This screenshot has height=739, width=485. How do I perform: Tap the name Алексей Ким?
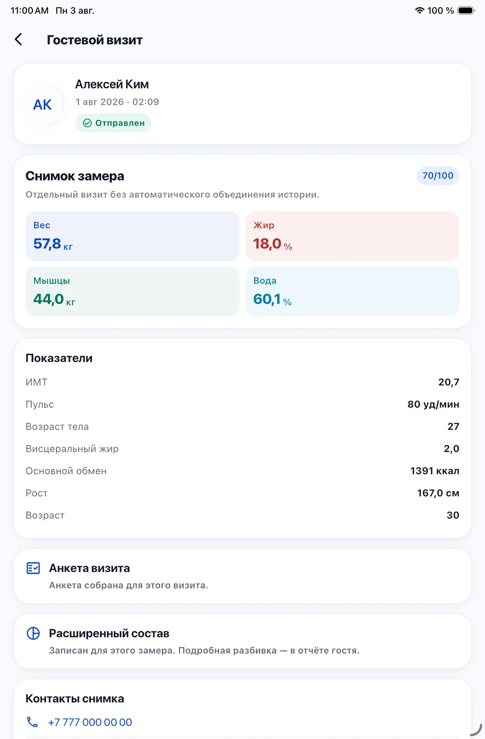pyautogui.click(x=112, y=84)
